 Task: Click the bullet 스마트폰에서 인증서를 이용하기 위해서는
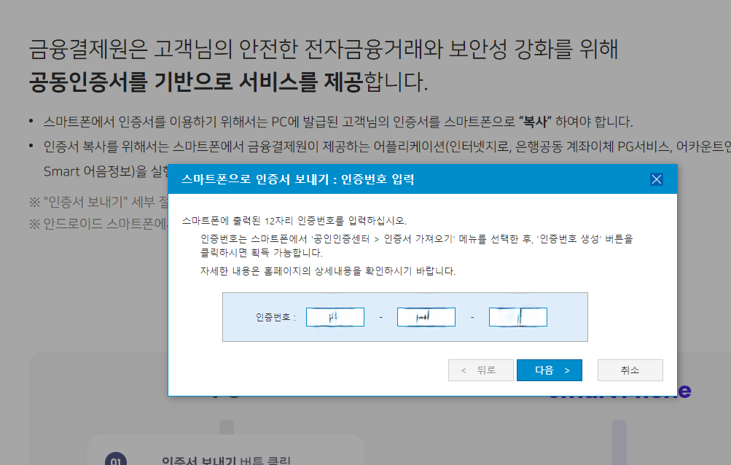pos(338,122)
